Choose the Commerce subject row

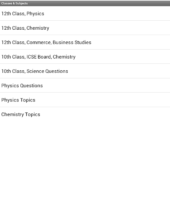click(x=85, y=42)
